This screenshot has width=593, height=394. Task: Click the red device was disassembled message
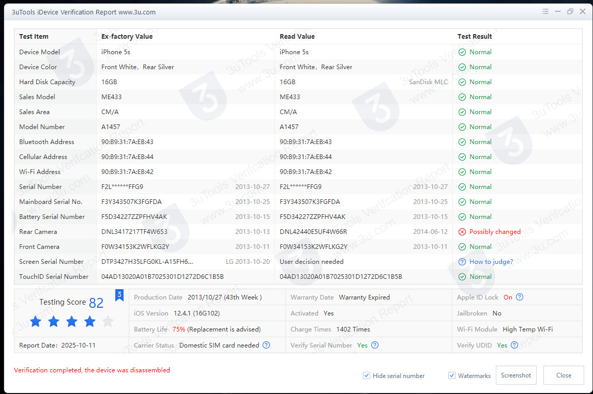coord(92,370)
